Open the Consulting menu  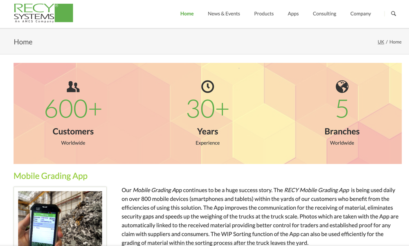tap(324, 14)
